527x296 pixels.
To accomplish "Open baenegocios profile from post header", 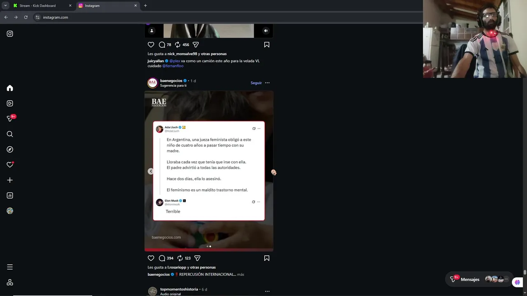I will [x=171, y=81].
